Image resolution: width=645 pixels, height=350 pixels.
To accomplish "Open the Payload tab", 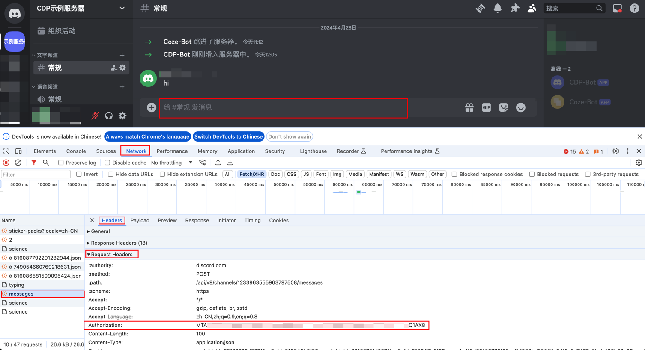I will coord(140,220).
